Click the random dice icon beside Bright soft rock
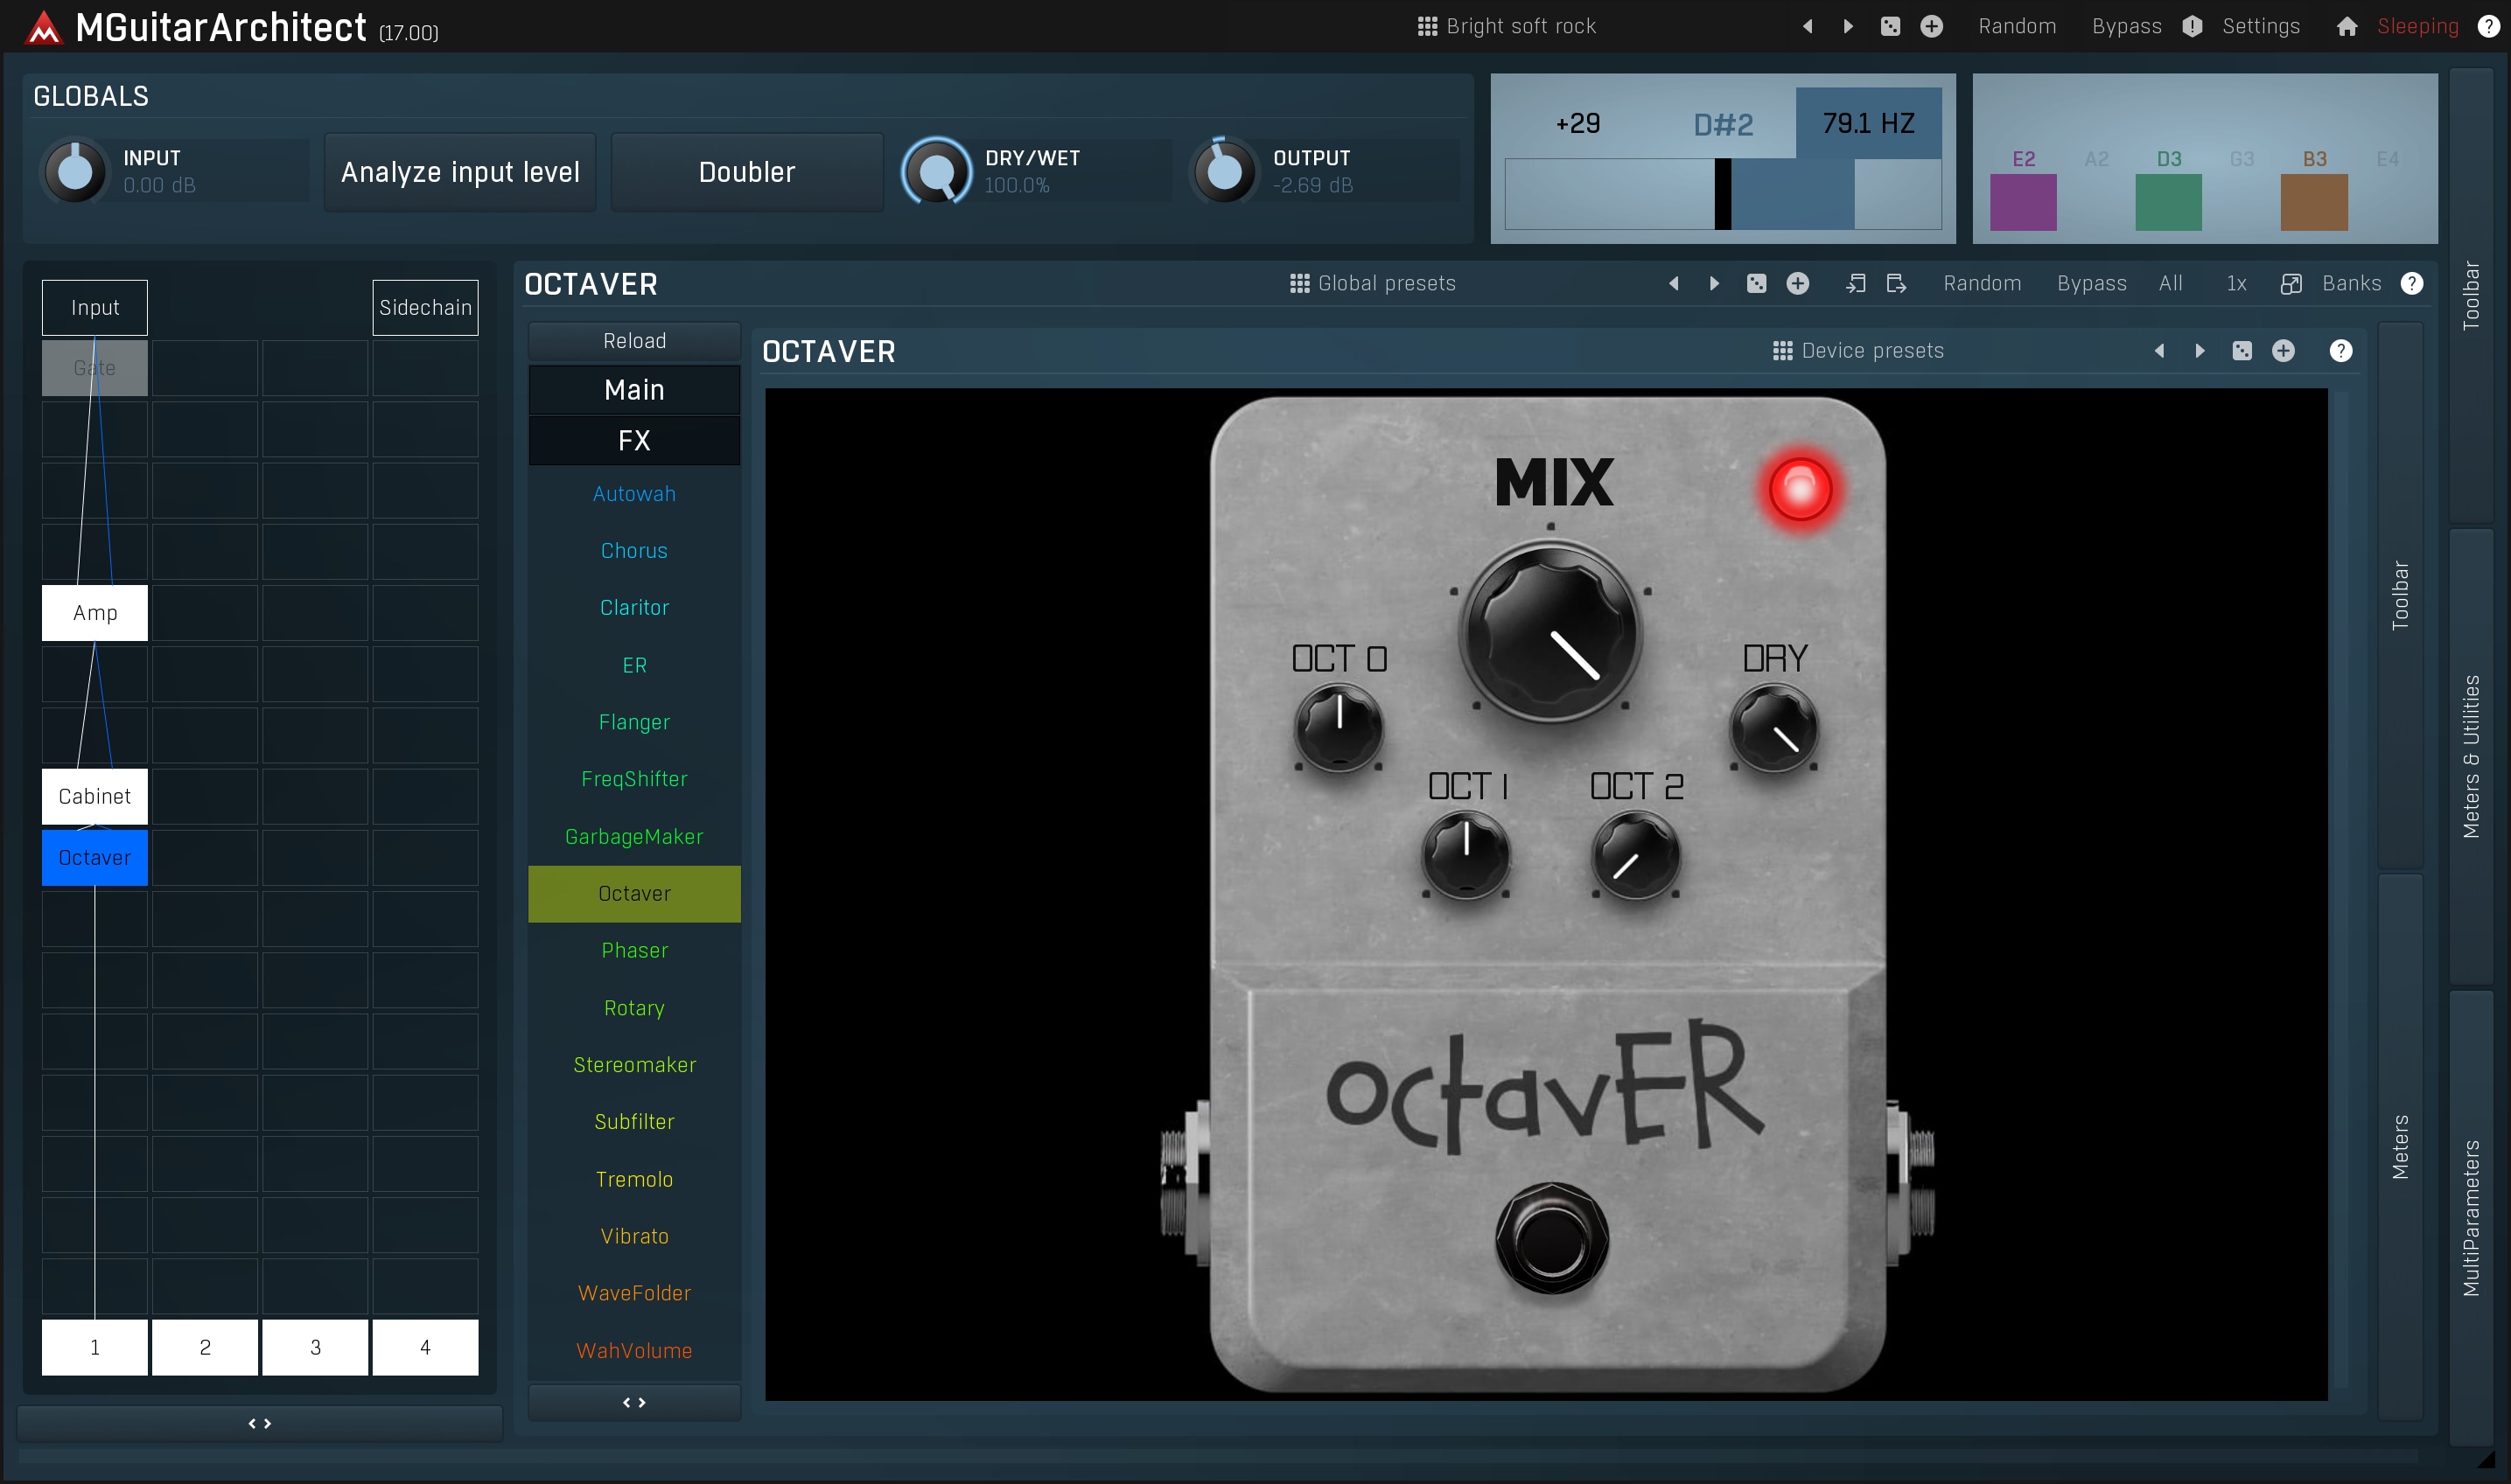 [x=1890, y=27]
